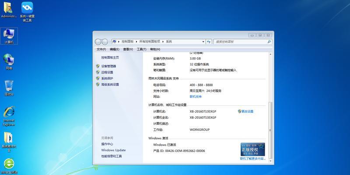Select the computer name XB-20160713EXGP value
350x175 pixels.
(203, 112)
